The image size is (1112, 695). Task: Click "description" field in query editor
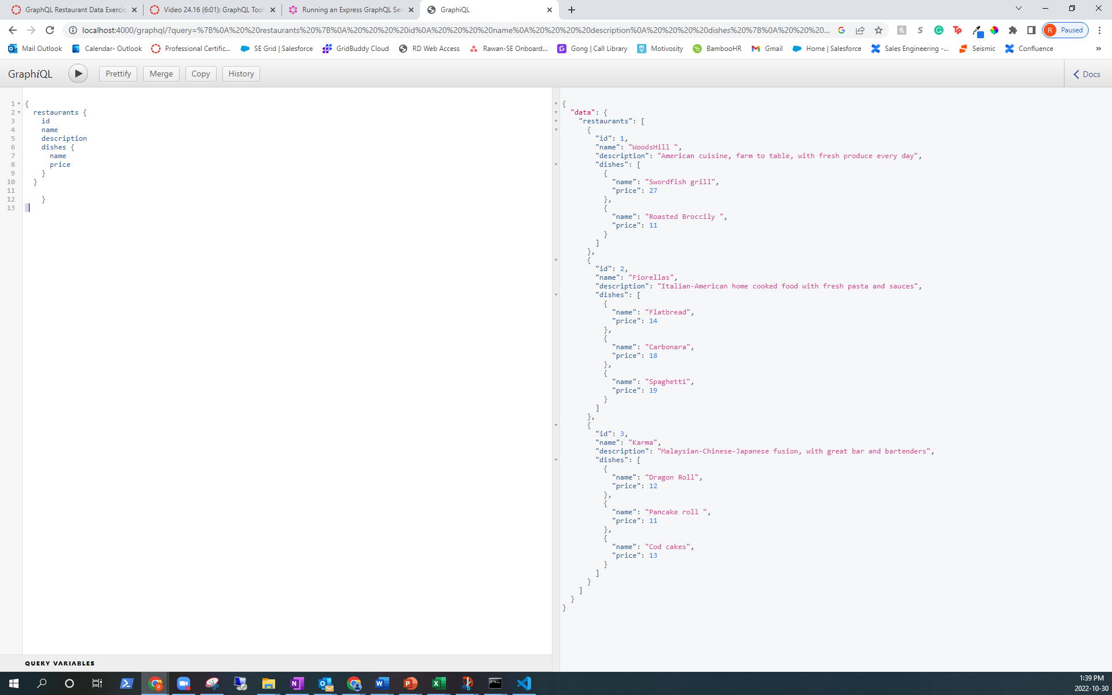point(64,138)
